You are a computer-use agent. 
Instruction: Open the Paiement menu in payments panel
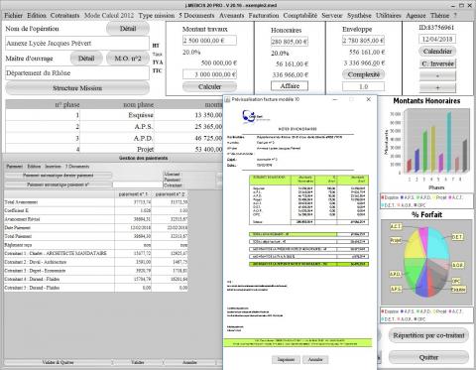point(15,167)
